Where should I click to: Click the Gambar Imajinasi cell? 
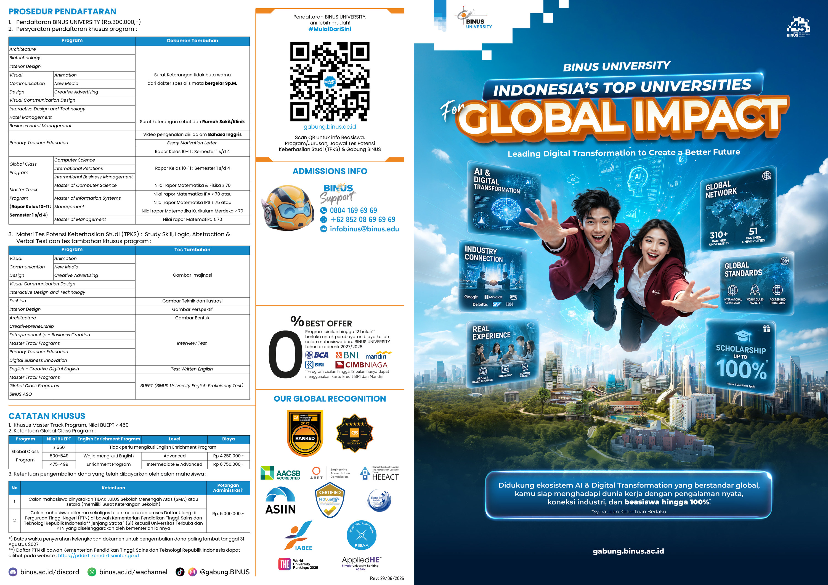(x=192, y=276)
